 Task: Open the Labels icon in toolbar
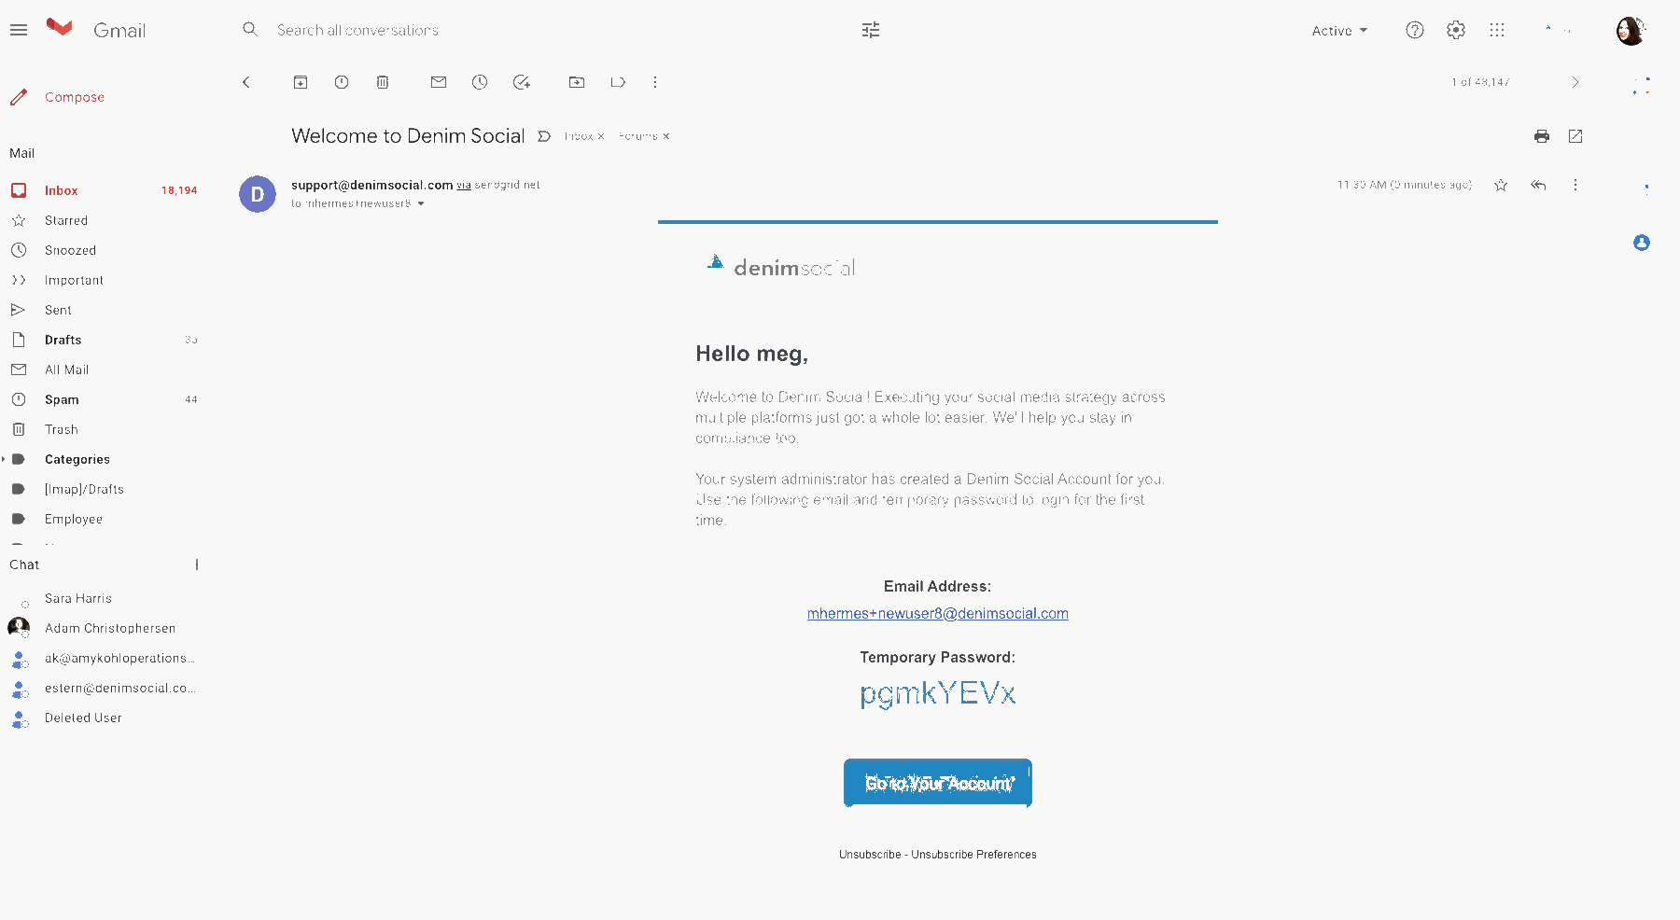click(x=618, y=82)
